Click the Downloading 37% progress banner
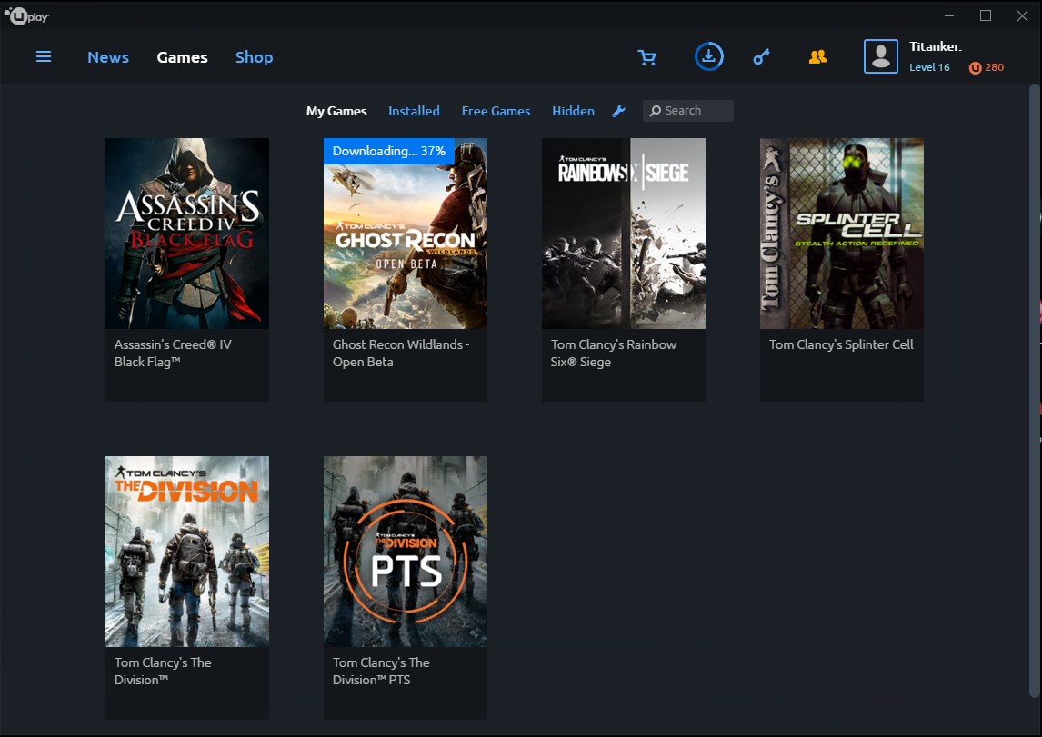Image resolution: width=1042 pixels, height=737 pixels. coord(389,151)
